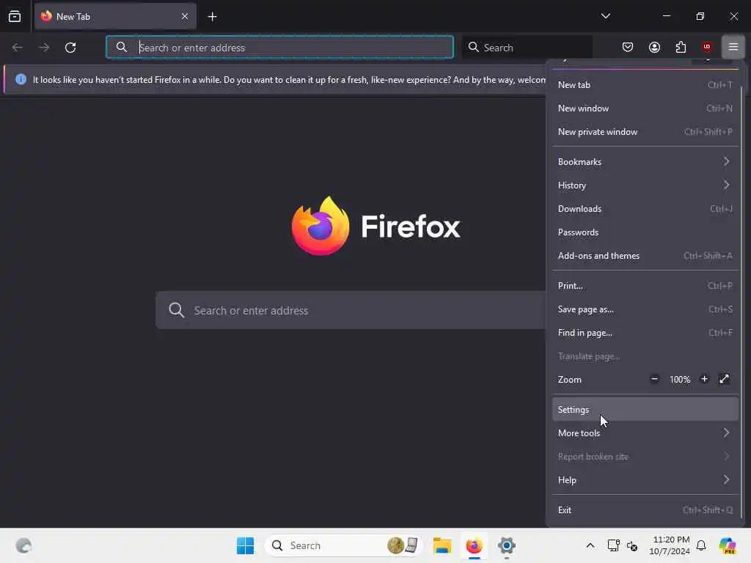Open a New private window
The height and width of the screenshot is (563, 751).
(x=645, y=132)
